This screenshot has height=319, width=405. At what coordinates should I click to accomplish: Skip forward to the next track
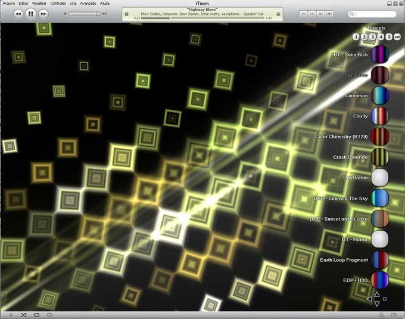(x=43, y=14)
